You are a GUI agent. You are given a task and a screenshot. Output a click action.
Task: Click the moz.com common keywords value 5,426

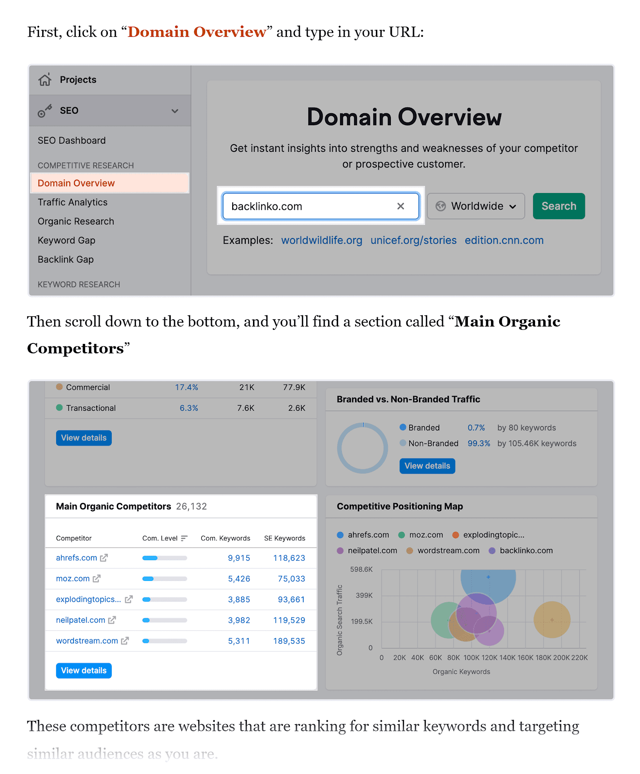click(239, 579)
